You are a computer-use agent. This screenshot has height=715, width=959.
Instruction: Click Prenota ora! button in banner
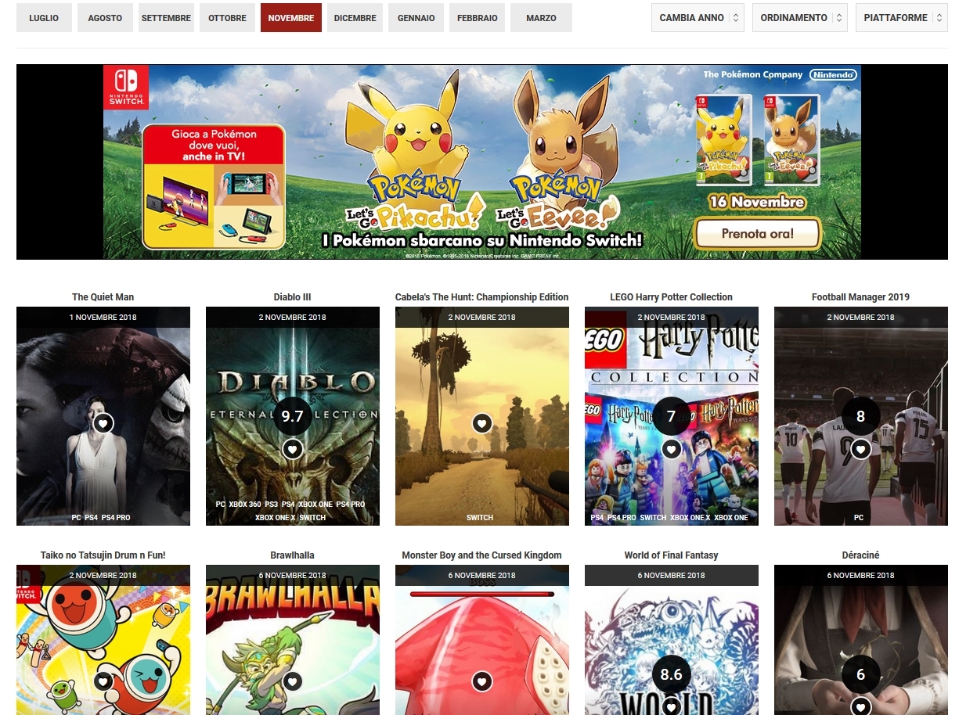[x=757, y=233]
